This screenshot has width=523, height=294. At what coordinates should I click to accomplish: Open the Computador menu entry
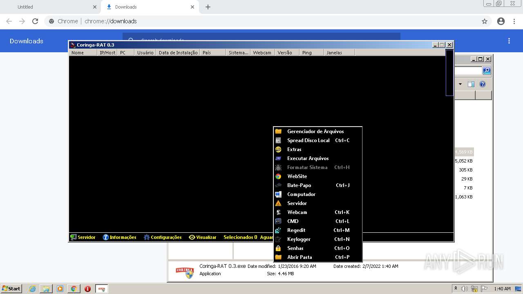coord(317,194)
